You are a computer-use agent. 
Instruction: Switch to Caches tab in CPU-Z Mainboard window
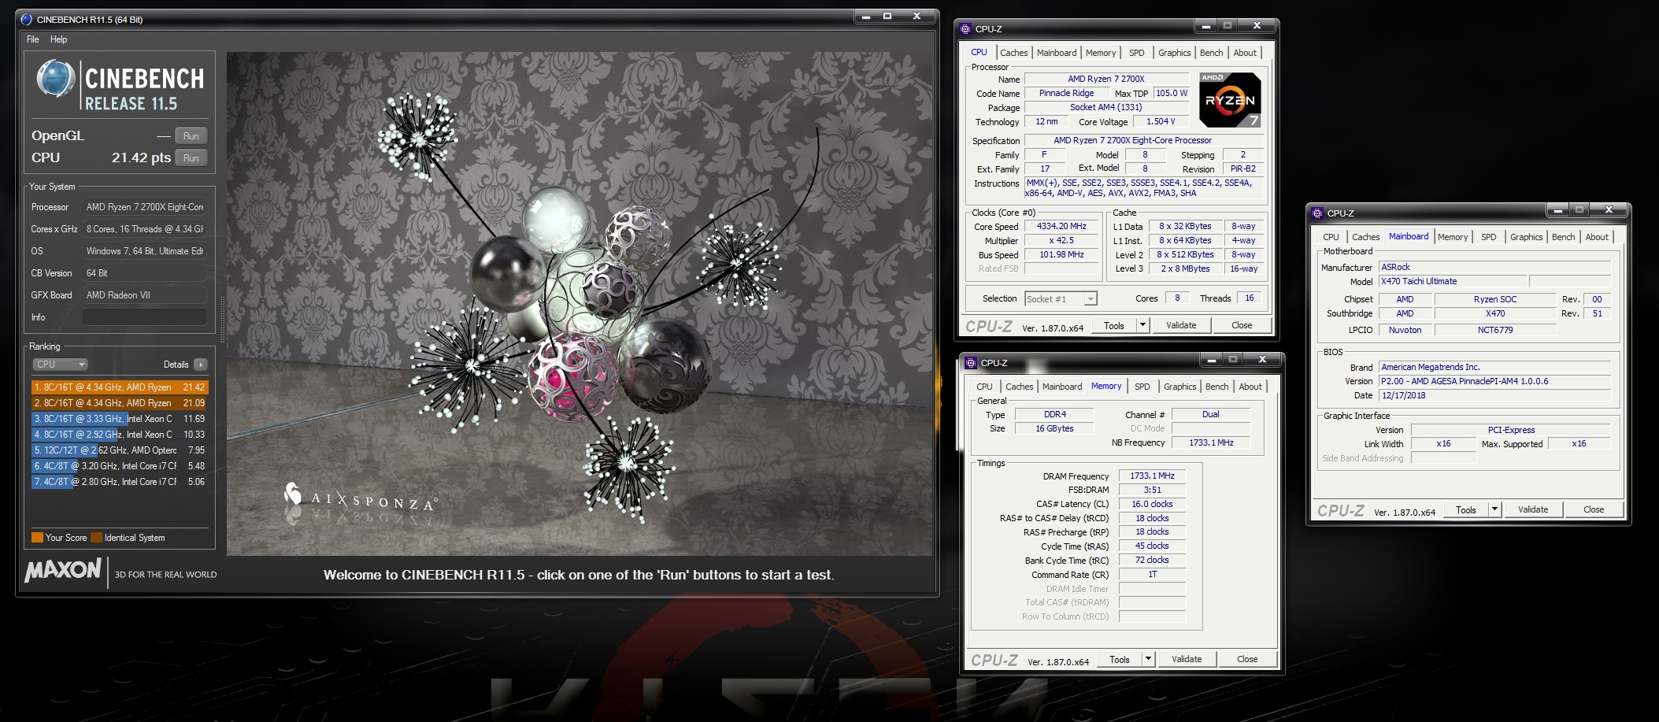coord(1365,237)
